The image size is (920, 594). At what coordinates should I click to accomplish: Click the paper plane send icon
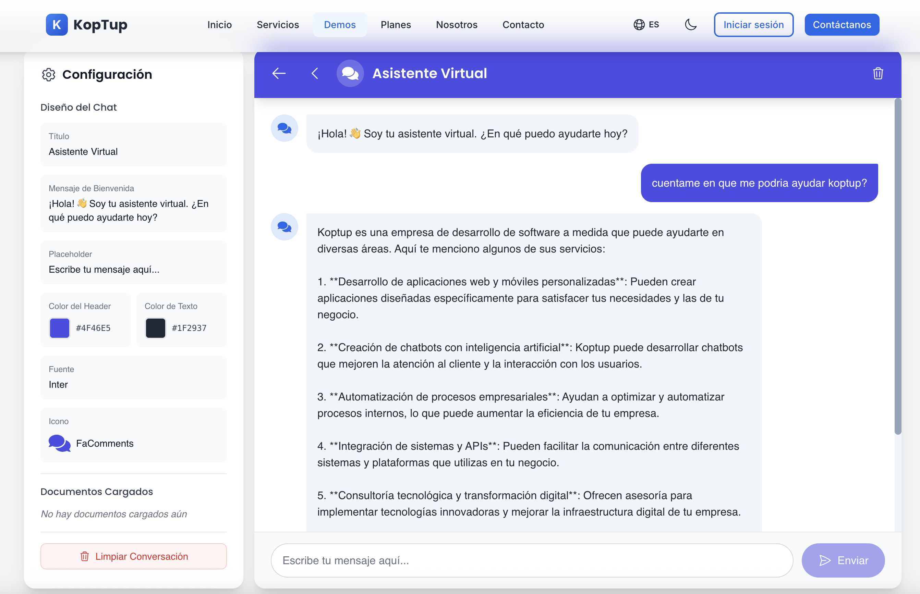click(825, 560)
